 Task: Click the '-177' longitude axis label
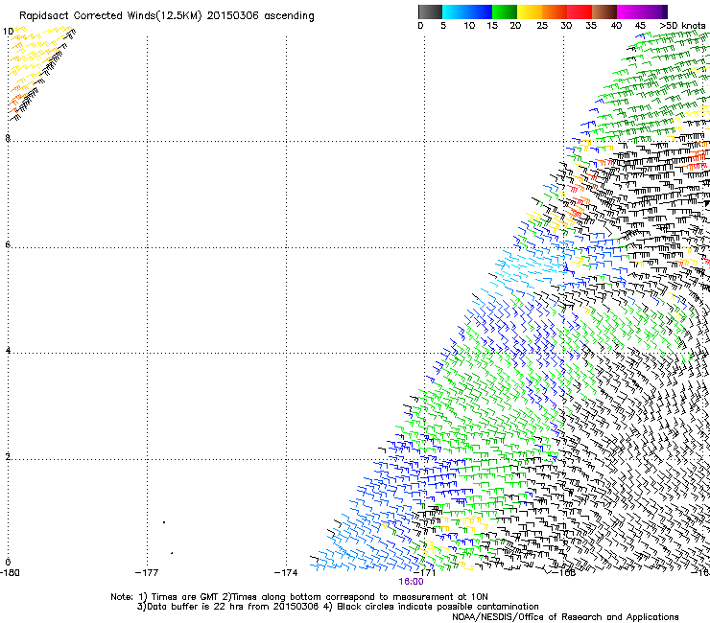click(x=147, y=573)
